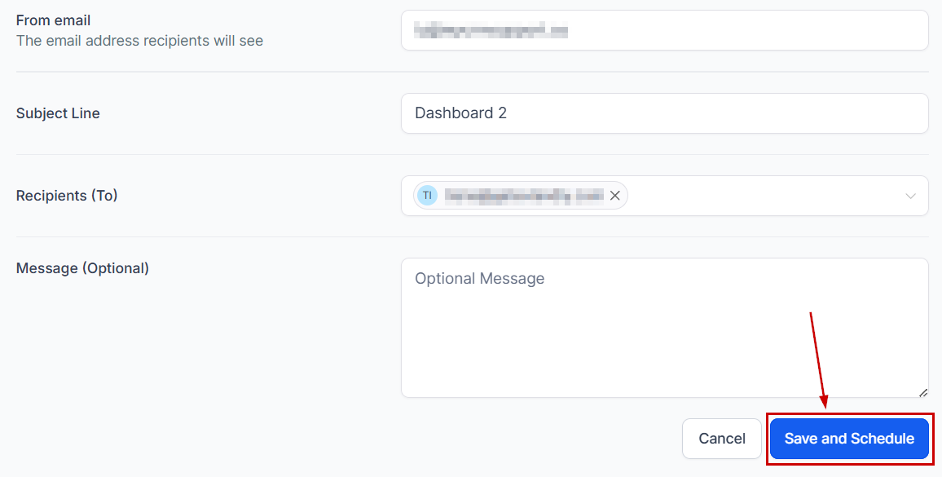Expand the Recipients dropdown chevron
Image resolution: width=942 pixels, height=477 pixels.
(x=910, y=197)
